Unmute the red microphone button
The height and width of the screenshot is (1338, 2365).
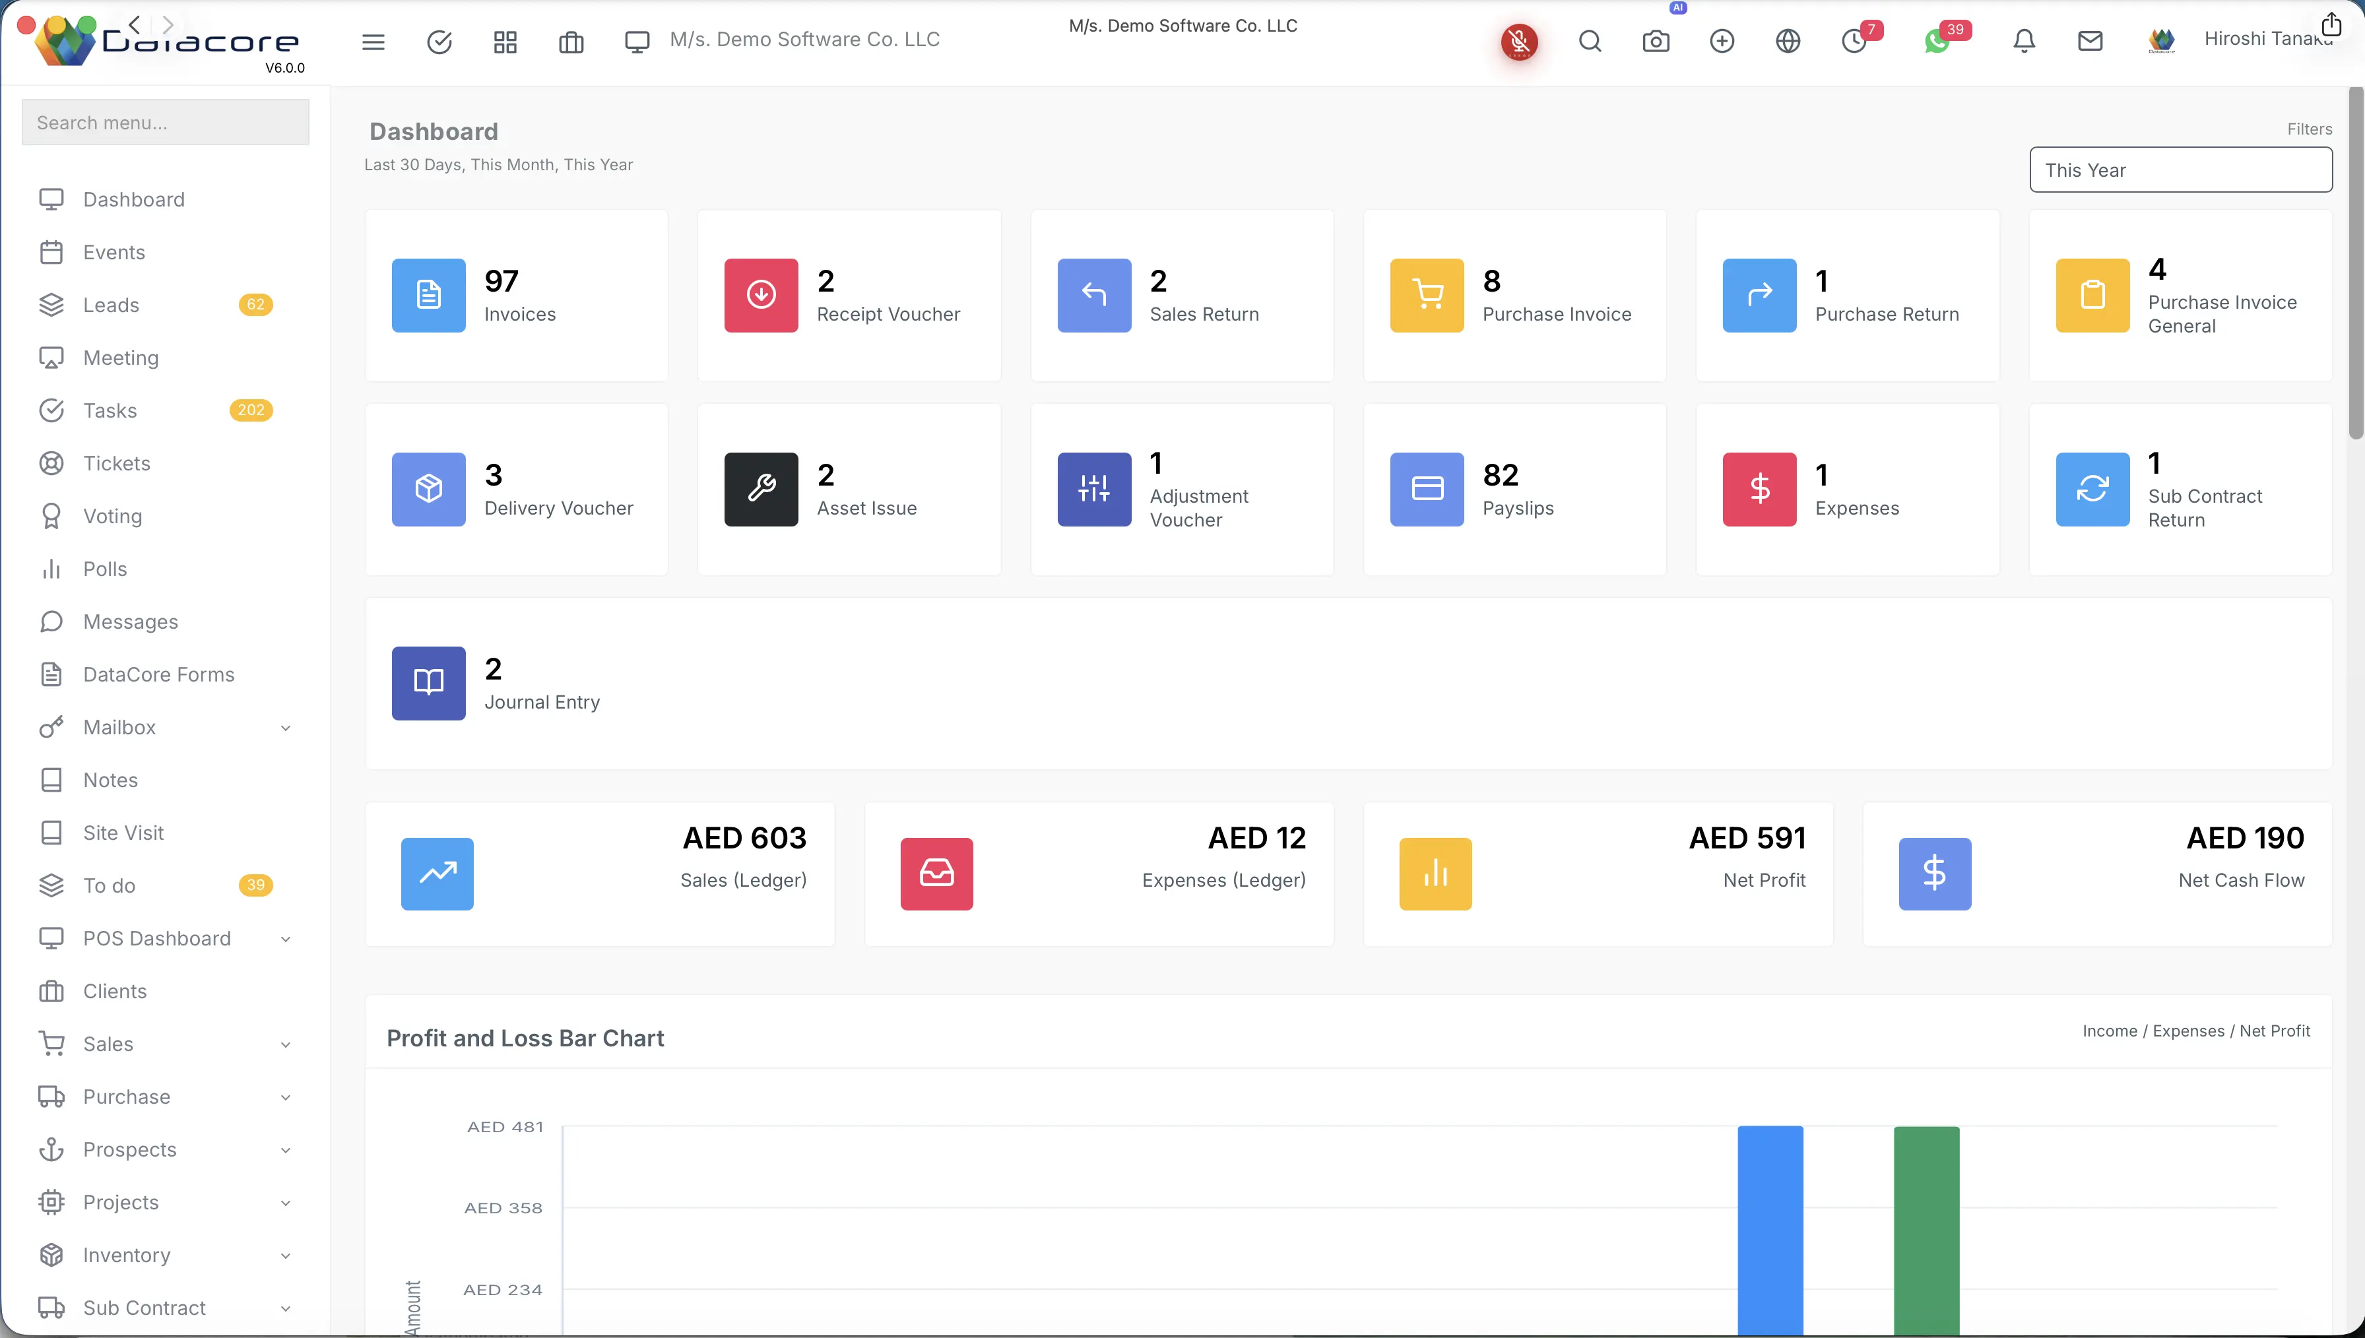[x=1520, y=42]
